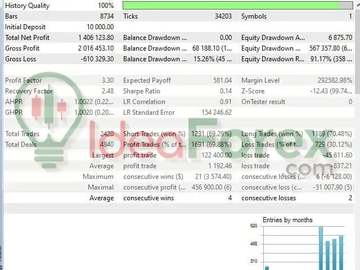Select Recovery Factor value 2.48

(107, 91)
